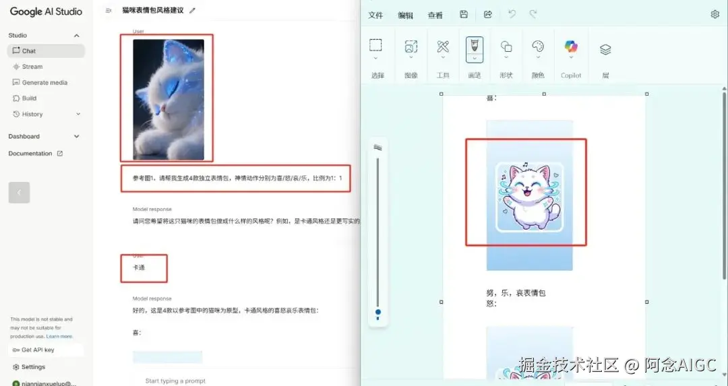Screen dimensions: 728x386
Task: Click the Paint vertical scrollbar
Action: click(723, 185)
